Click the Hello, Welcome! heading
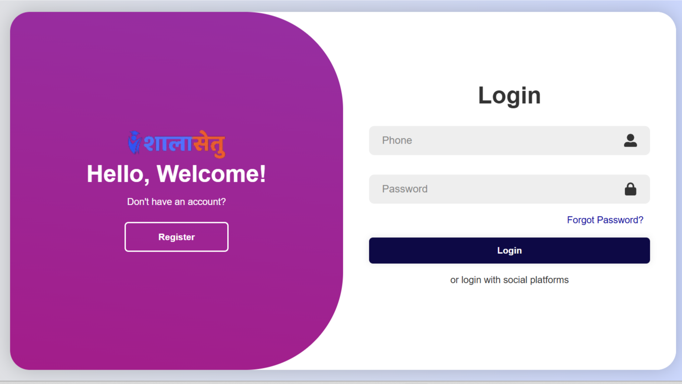 pyautogui.click(x=176, y=174)
